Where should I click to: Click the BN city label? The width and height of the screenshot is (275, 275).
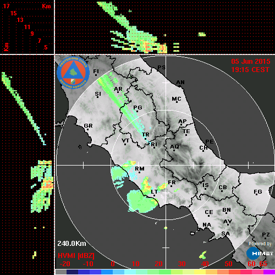pyautogui.click(x=227, y=210)
